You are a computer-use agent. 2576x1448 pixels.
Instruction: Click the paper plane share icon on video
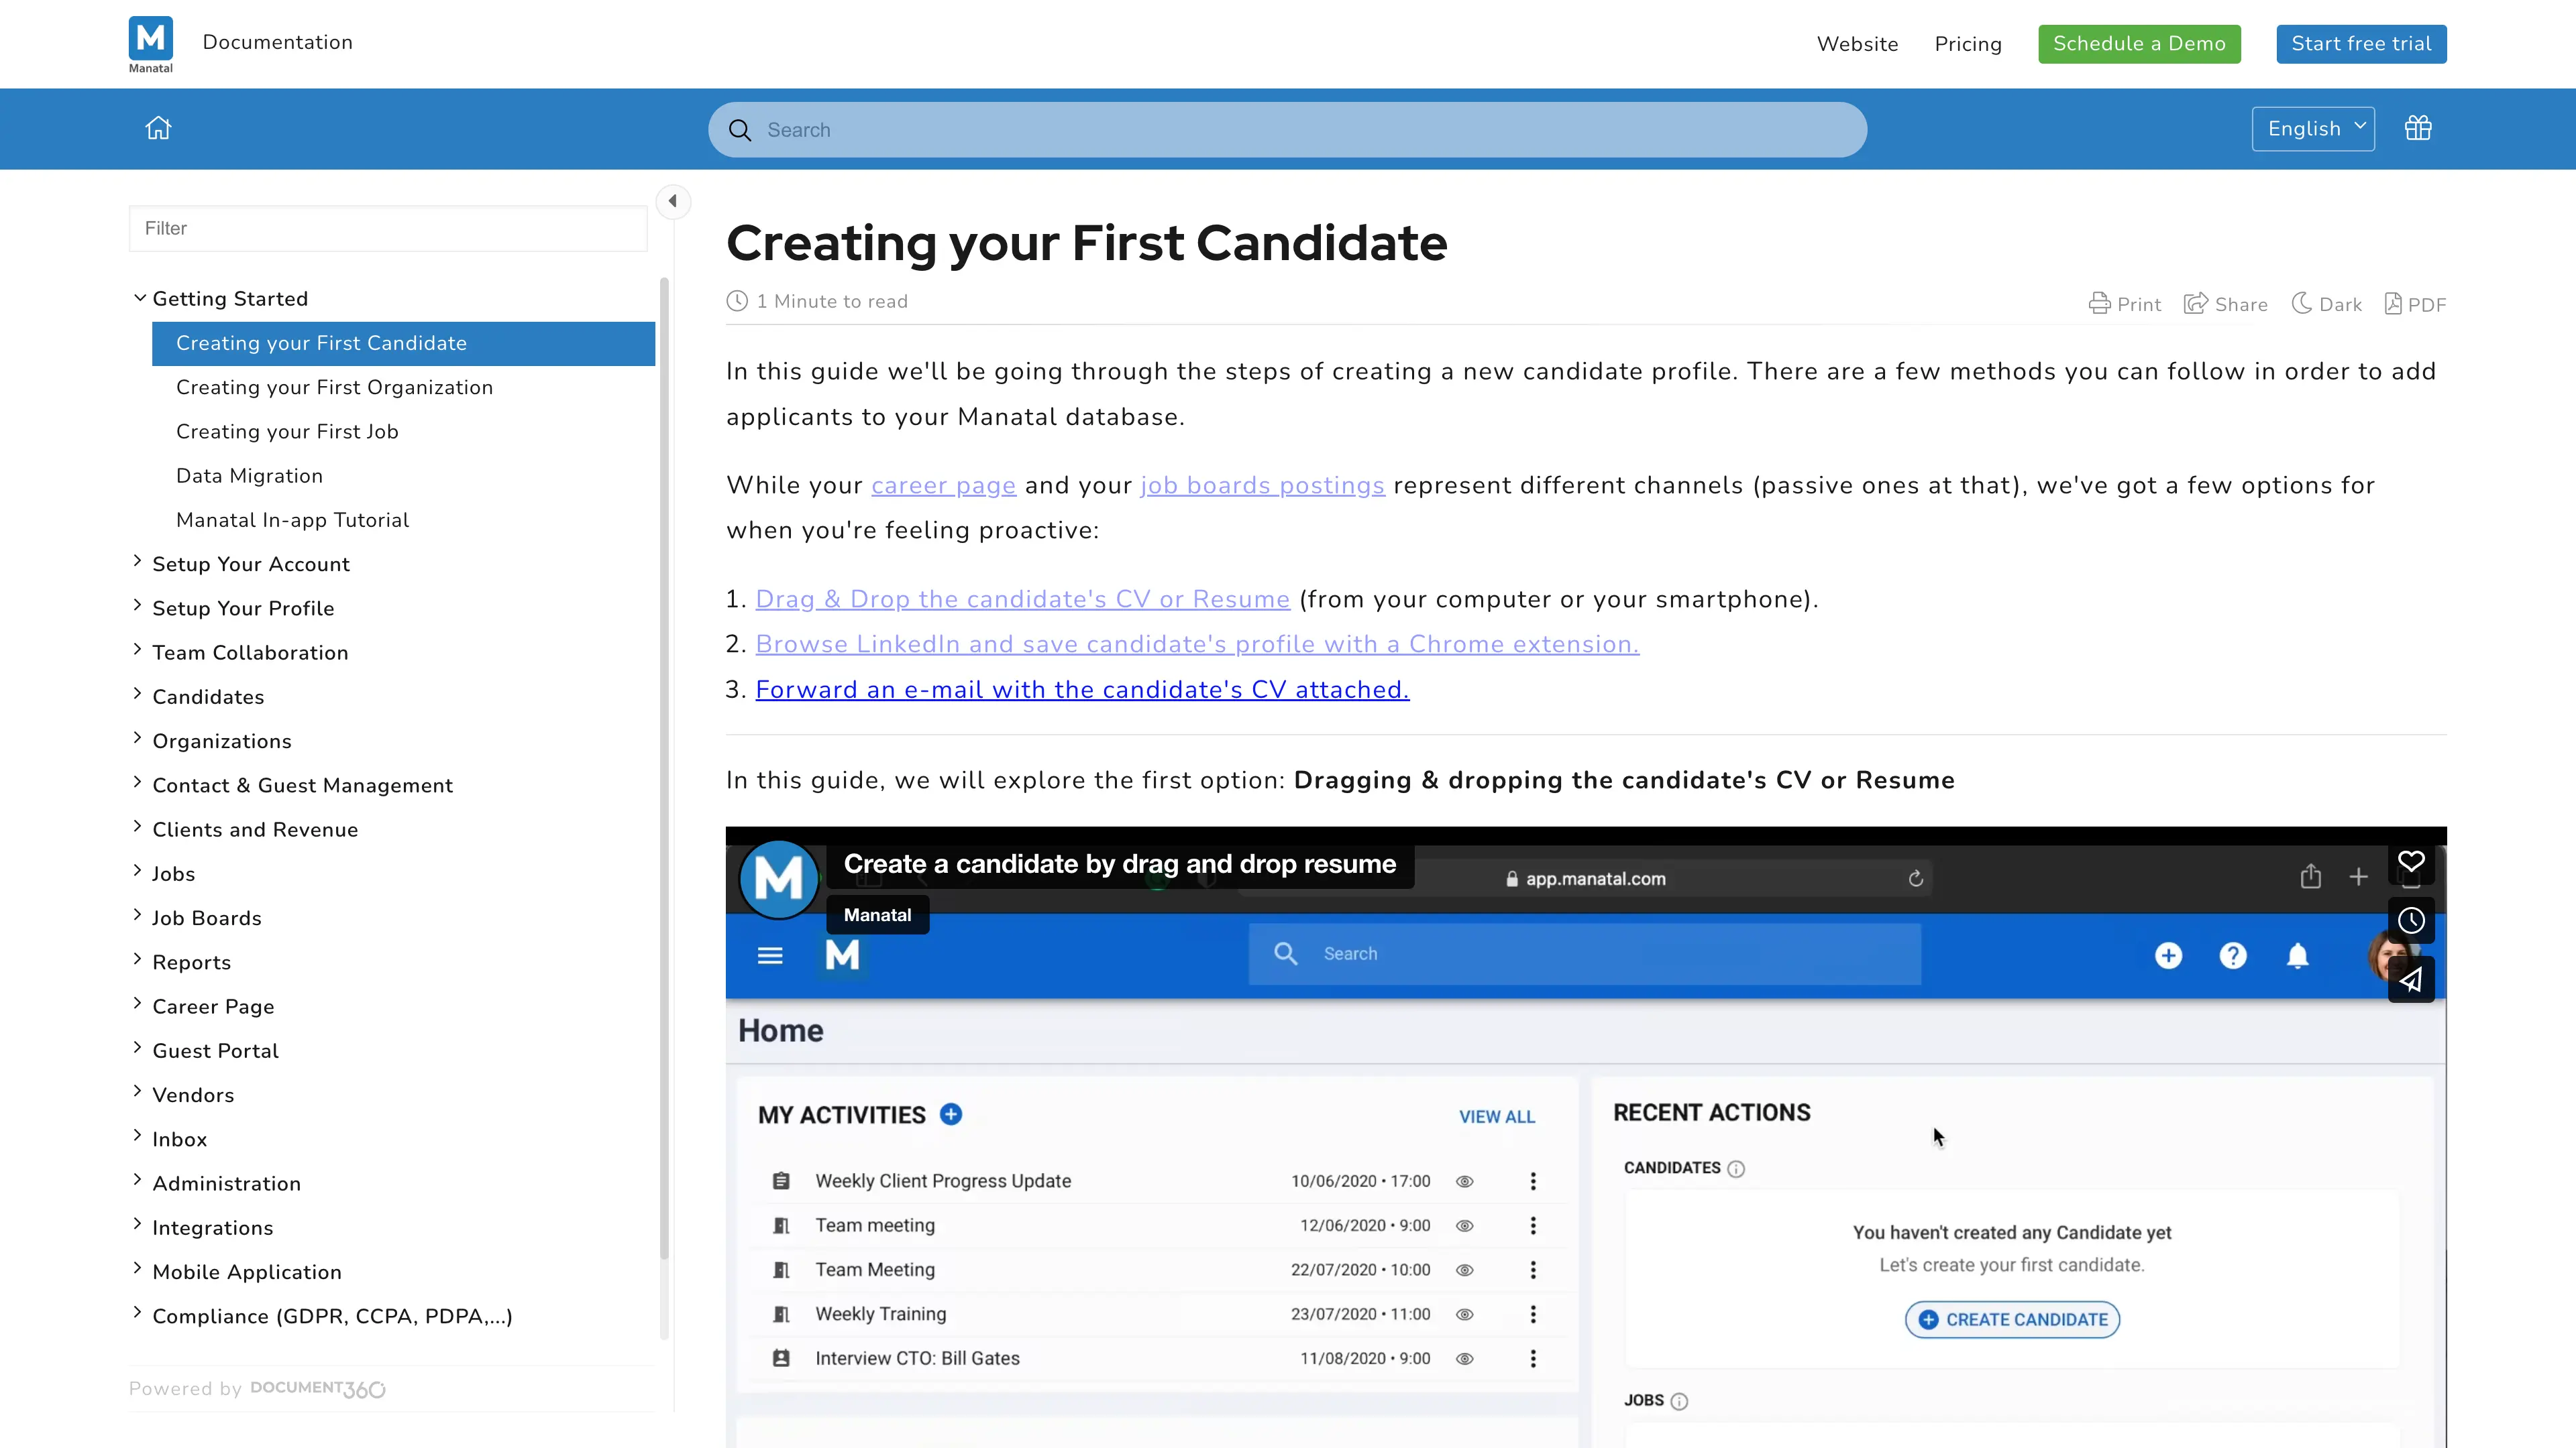pyautogui.click(x=2411, y=979)
